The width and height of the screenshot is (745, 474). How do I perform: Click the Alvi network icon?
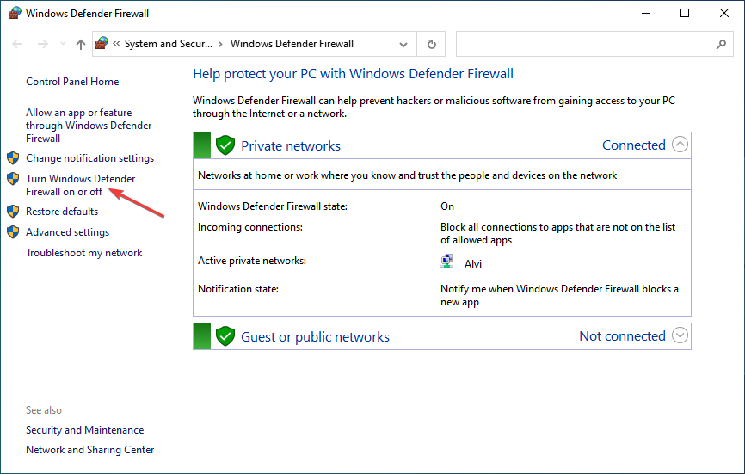pyautogui.click(x=448, y=262)
